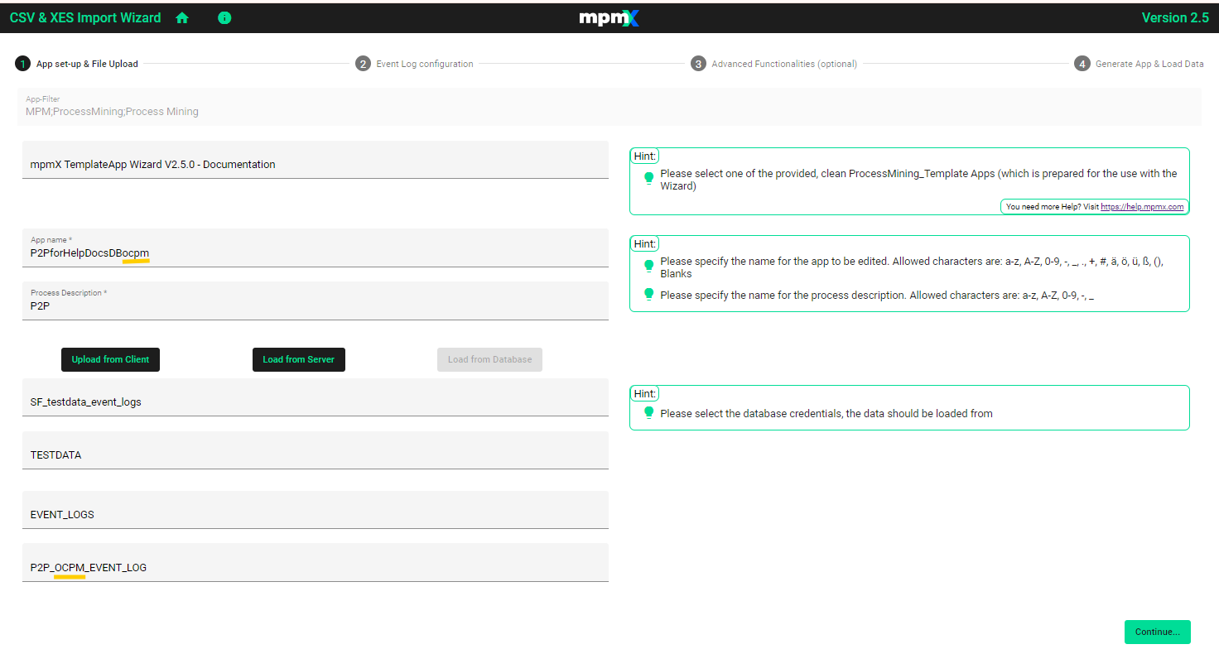Click 'Please select one of the provided' hint text
The image size is (1219, 654).
click(x=918, y=180)
